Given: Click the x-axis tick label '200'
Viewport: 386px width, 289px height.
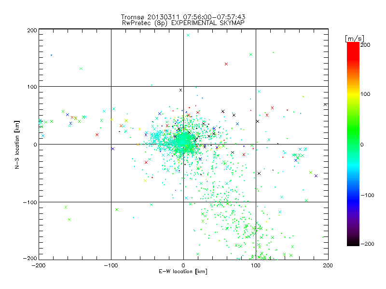Looking at the screenshot, I should (328, 265).
